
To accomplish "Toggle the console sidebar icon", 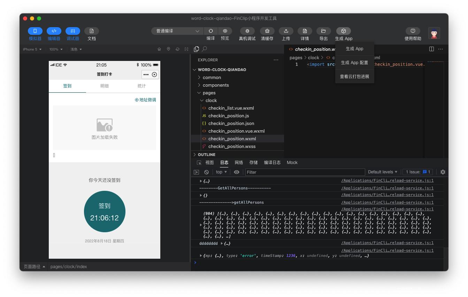I will pos(197,172).
